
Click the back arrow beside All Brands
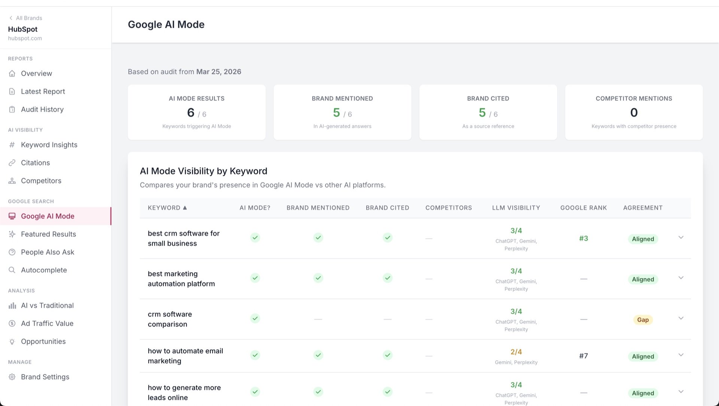(x=11, y=18)
